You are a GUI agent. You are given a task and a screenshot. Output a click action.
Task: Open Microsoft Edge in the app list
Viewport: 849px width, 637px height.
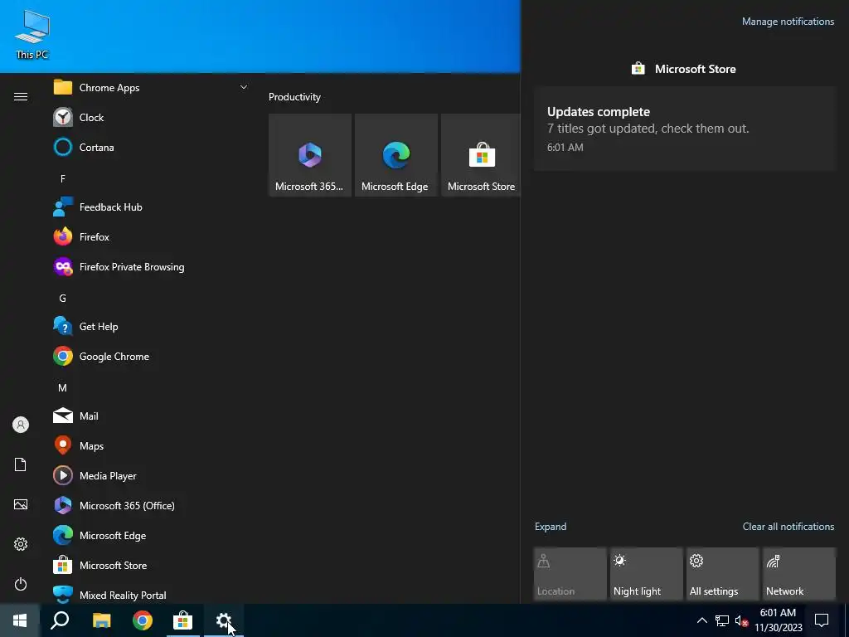pos(151,535)
